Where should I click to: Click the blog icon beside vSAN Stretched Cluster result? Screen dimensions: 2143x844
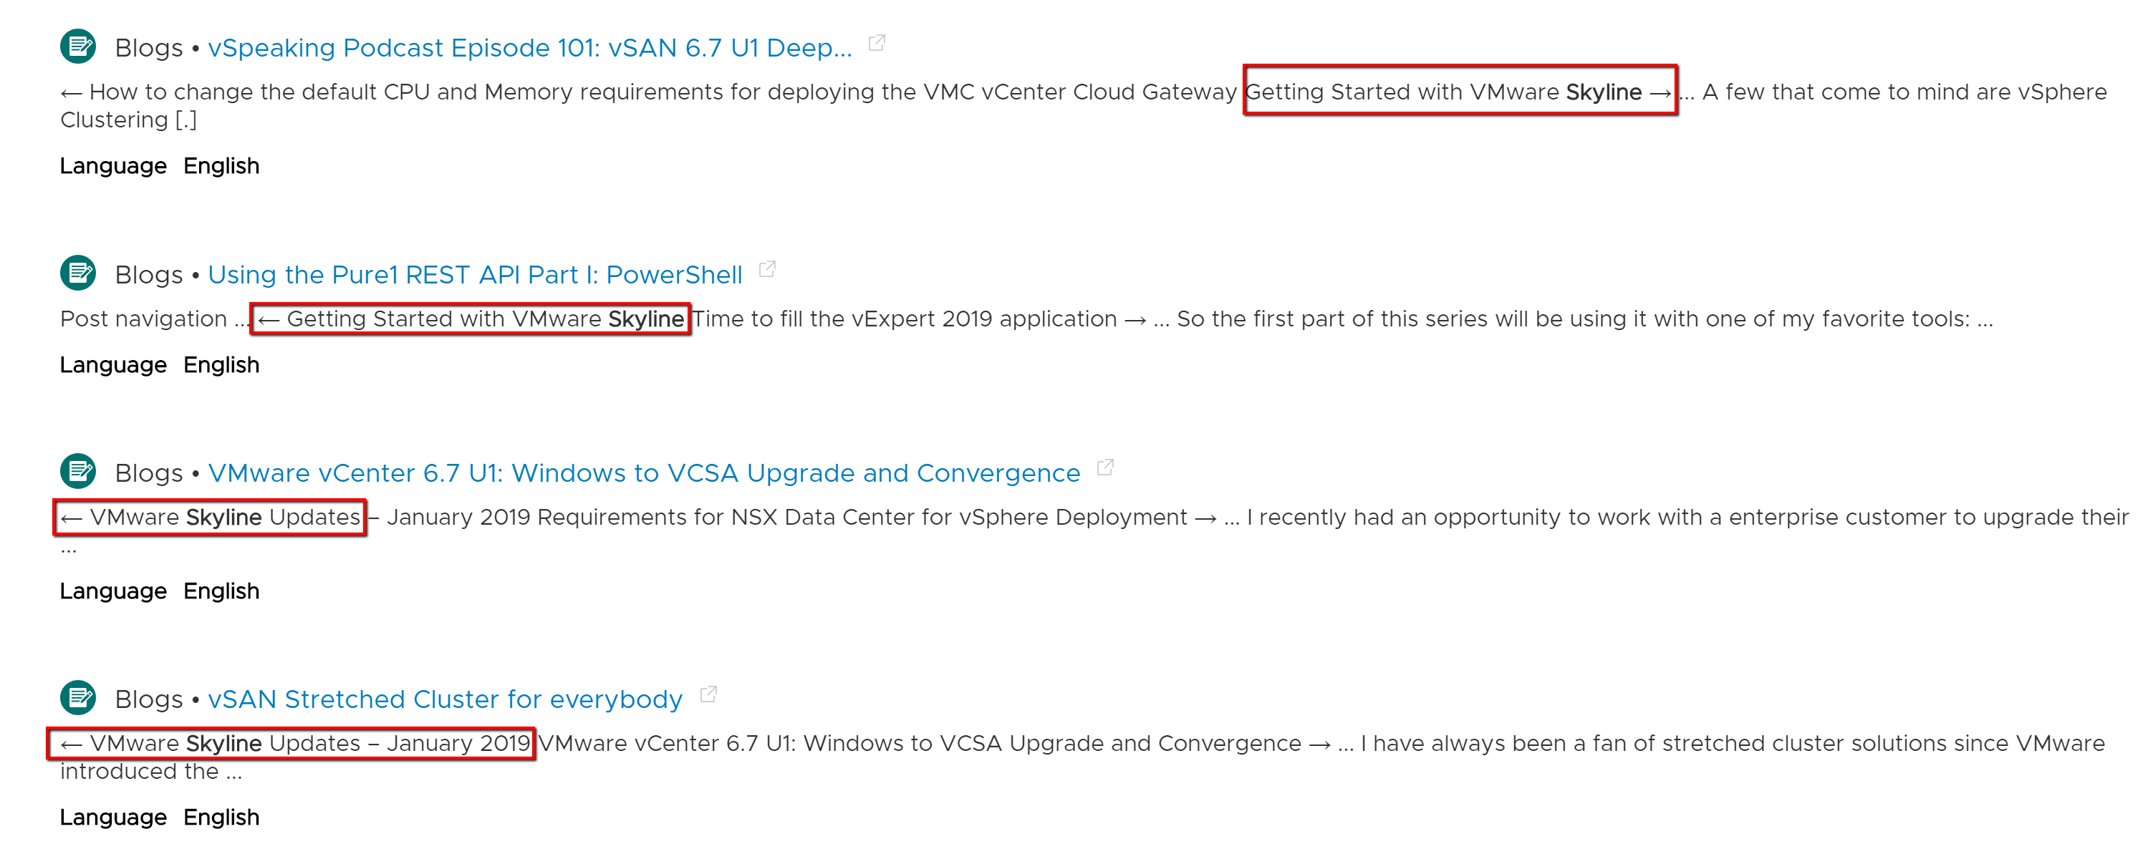(78, 699)
